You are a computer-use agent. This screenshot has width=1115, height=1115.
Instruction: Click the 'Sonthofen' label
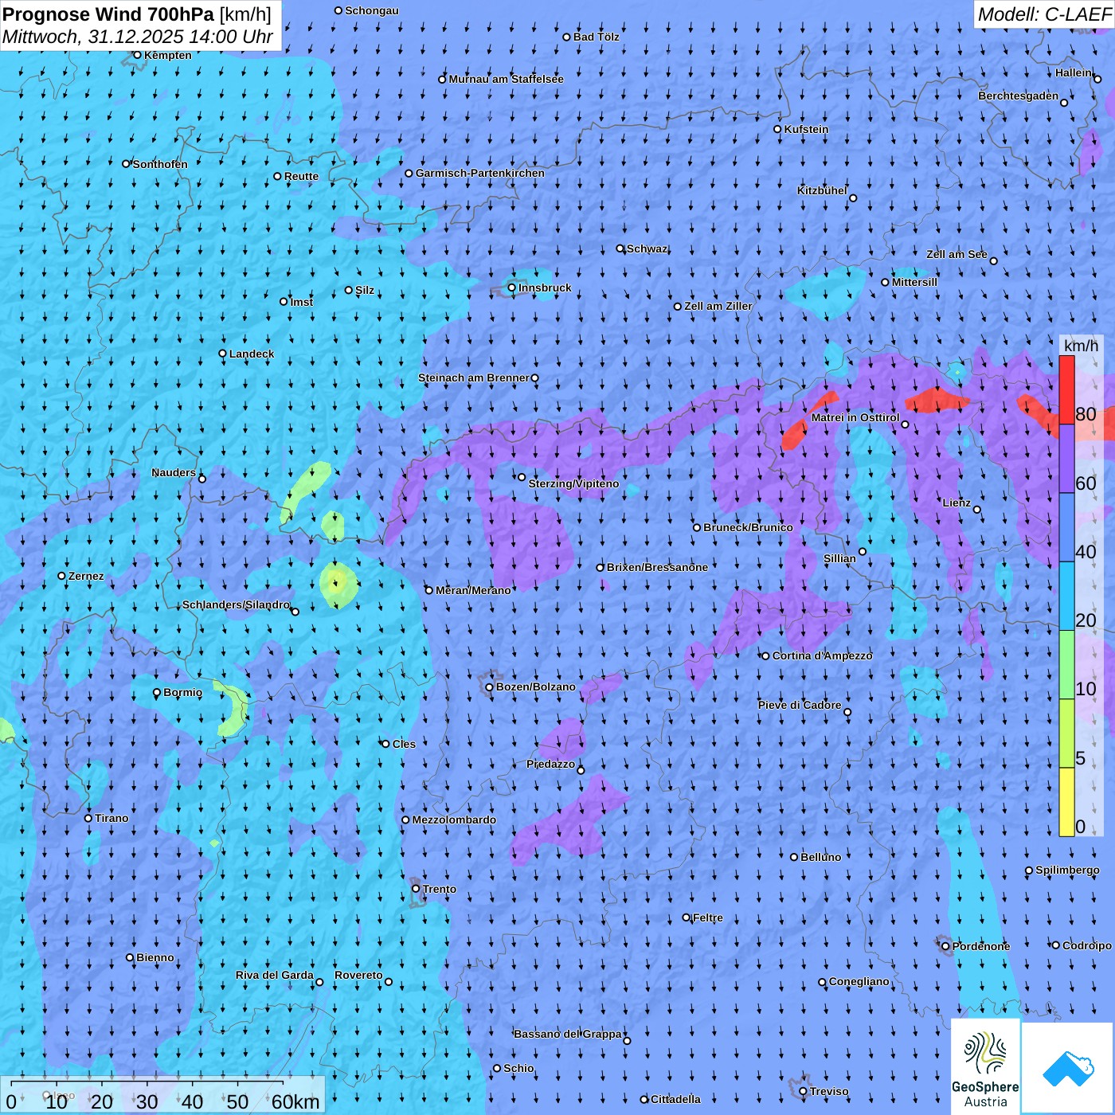(160, 164)
